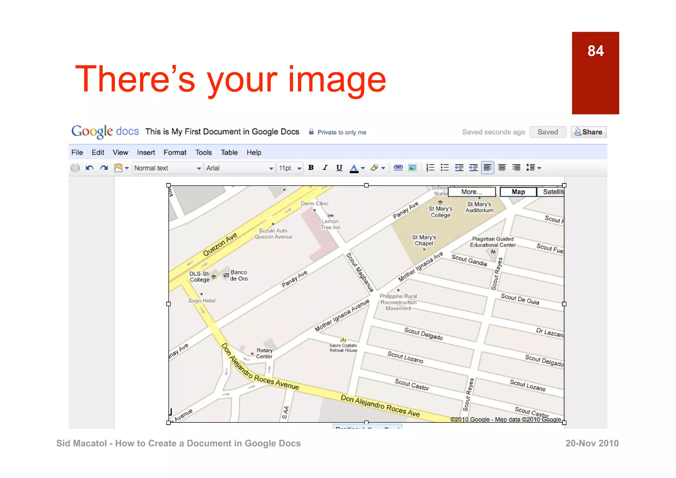This screenshot has height=478, width=676.
Task: Click the line spacing icon
Action: click(530, 168)
